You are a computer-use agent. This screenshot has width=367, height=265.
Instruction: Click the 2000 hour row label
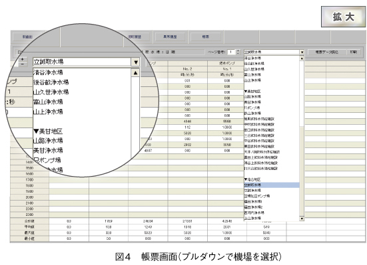[x=29, y=197]
